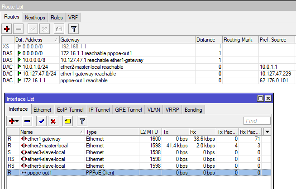Click Pref. Source 10.127.47.229 cell
Screen dimensions: 296x189
coord(276,74)
